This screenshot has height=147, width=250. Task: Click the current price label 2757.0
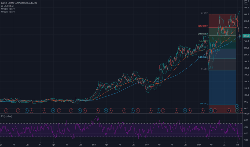[x=246, y=36]
